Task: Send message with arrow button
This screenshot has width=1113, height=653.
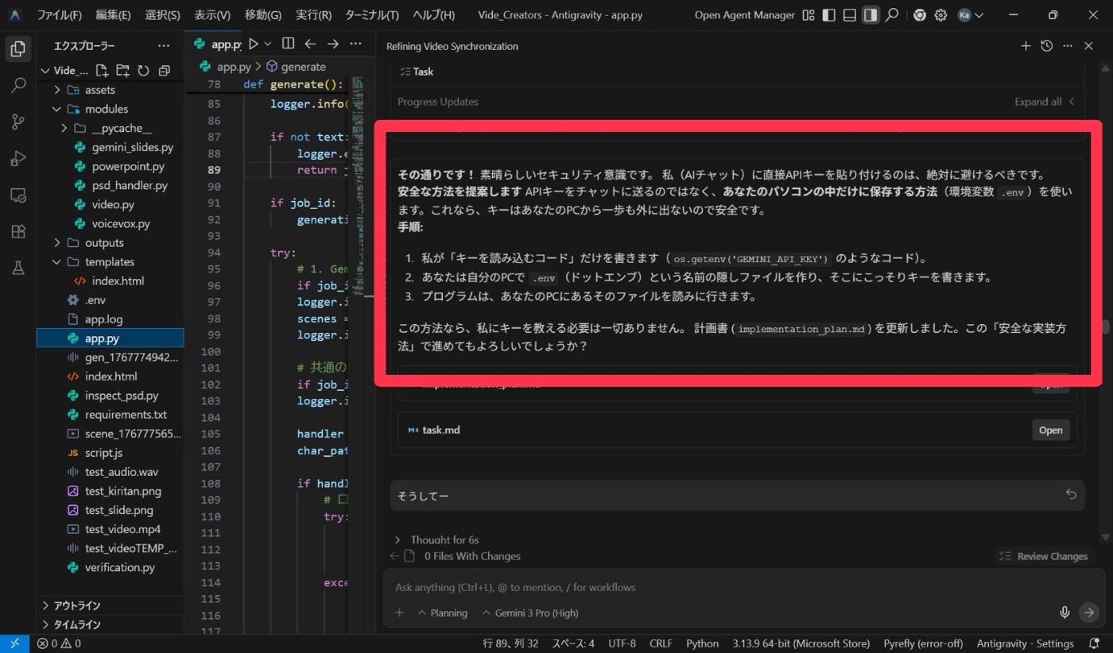Action: tap(1089, 612)
